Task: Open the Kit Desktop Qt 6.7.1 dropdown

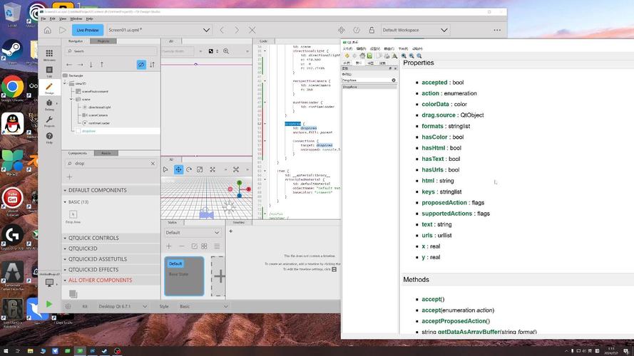Action: [x=123, y=306]
